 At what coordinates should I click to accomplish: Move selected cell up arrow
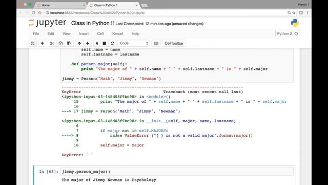[79, 43]
